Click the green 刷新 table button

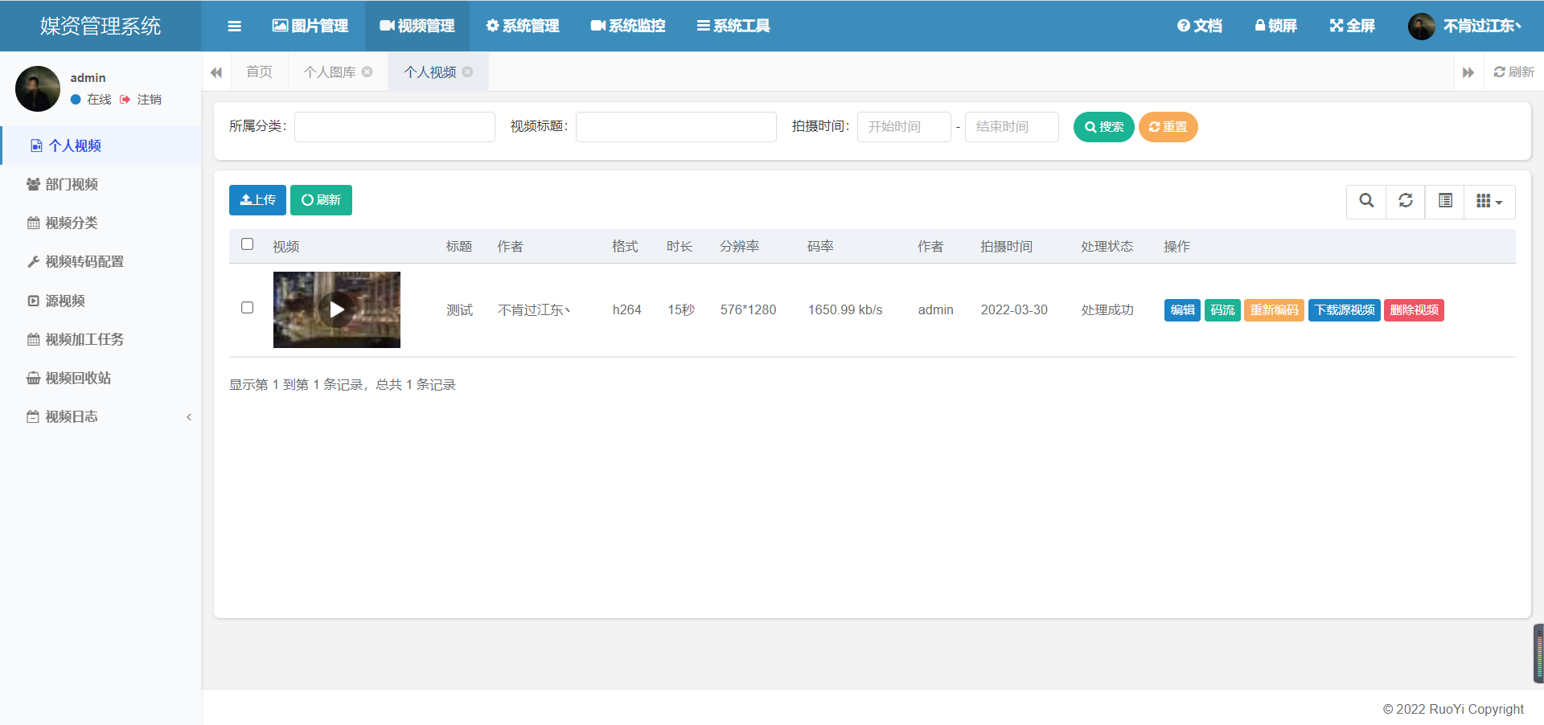point(321,200)
